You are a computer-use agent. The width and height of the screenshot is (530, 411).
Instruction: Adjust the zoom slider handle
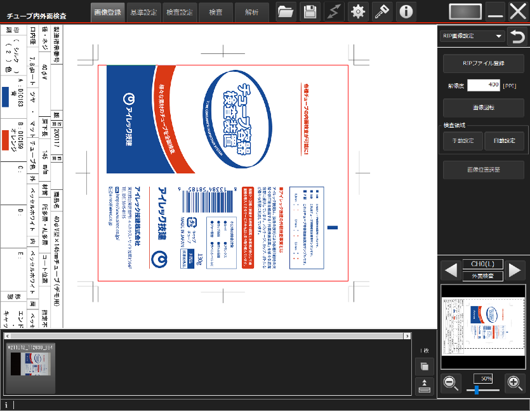tap(476, 389)
